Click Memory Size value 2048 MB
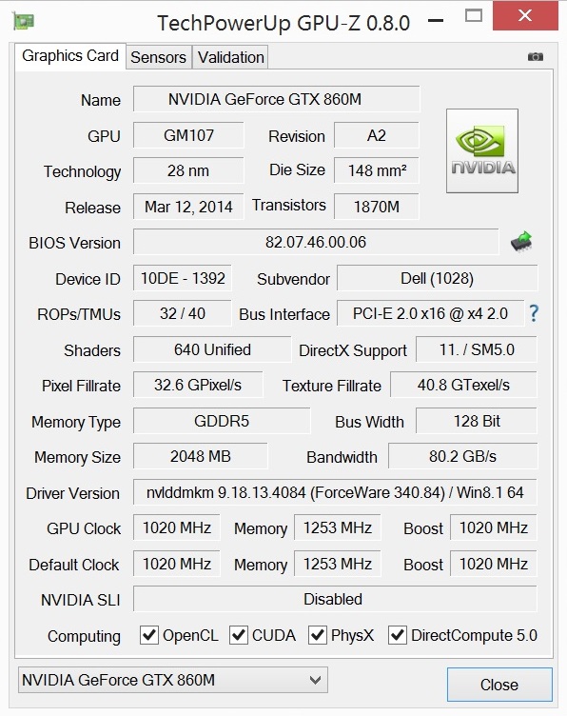The image size is (567, 716). (x=200, y=456)
